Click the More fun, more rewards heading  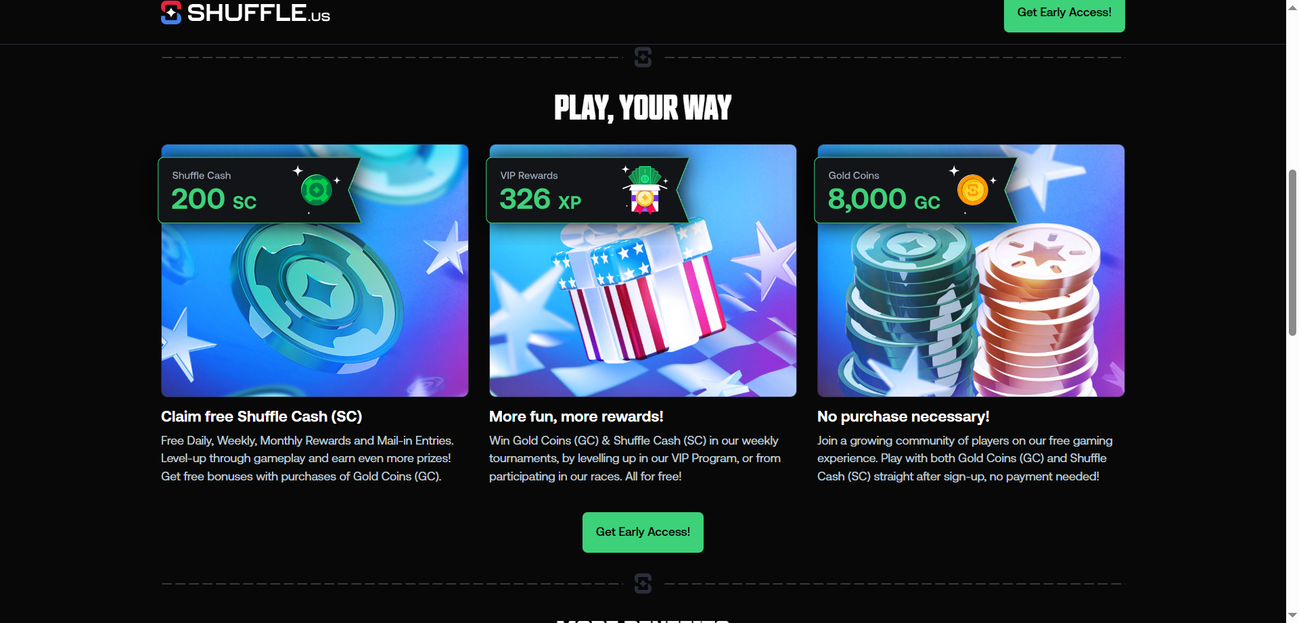point(576,417)
